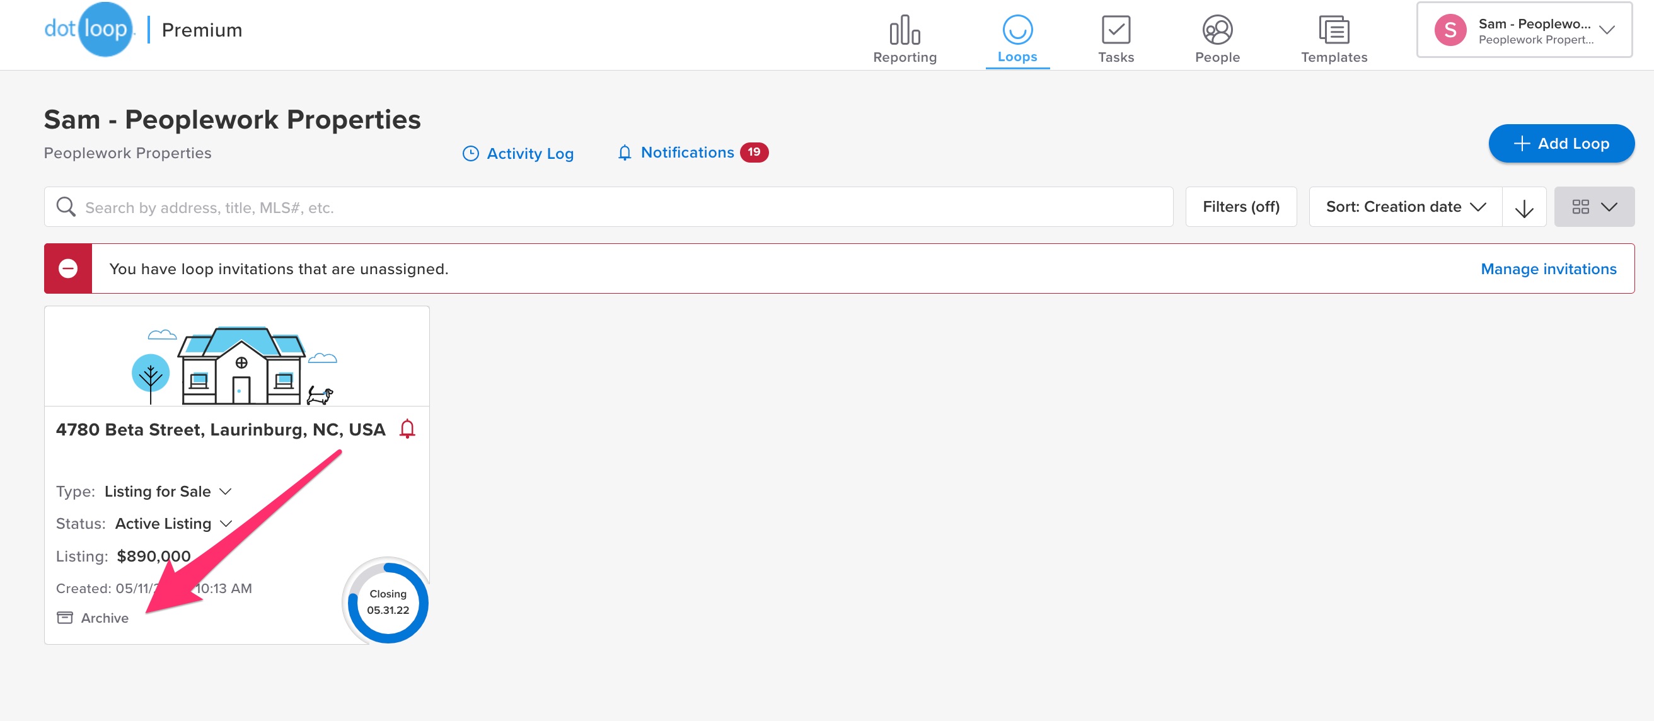Click the Add Loop button
1654x721 pixels.
click(x=1561, y=143)
